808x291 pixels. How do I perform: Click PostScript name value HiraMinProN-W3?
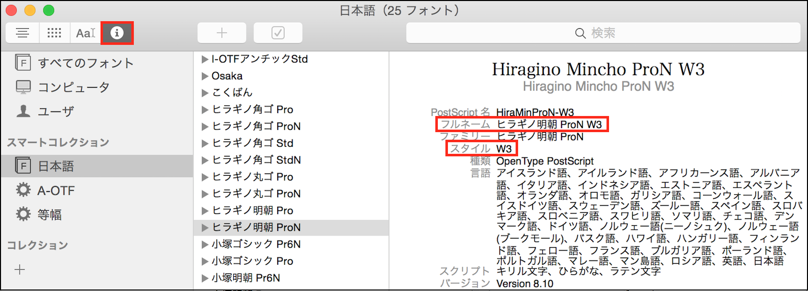pos(535,112)
